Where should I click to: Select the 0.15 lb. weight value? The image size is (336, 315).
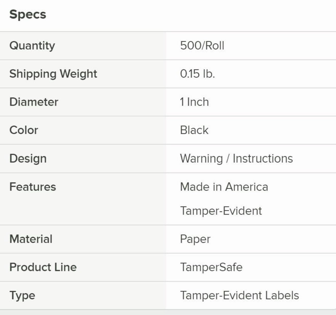[x=198, y=74]
